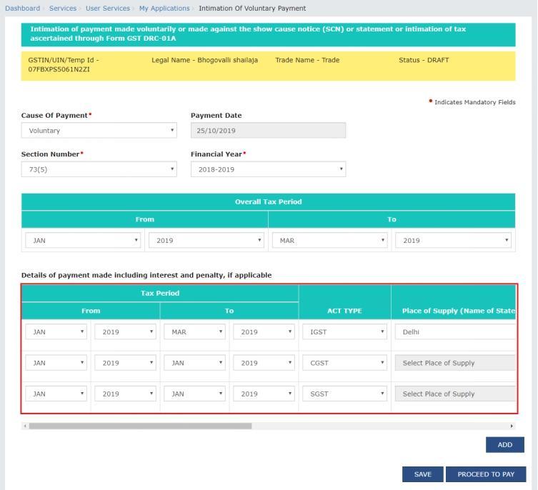Open To month JAN dropdown in SGST row
The width and height of the screenshot is (538, 490).
click(x=194, y=394)
